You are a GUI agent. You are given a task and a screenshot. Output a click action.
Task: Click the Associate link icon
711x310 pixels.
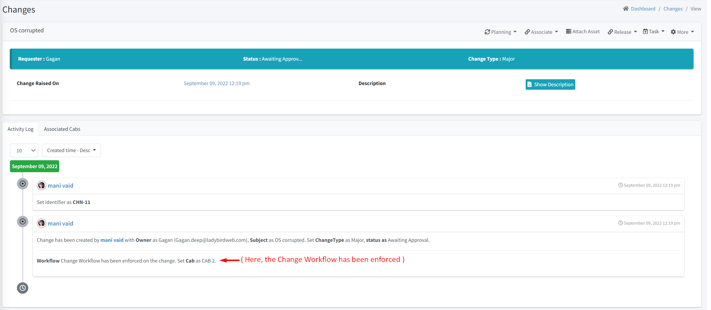(527, 32)
